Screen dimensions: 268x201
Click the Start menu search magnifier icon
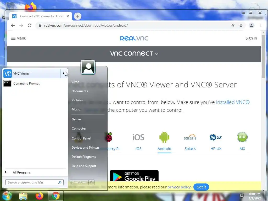(60, 182)
